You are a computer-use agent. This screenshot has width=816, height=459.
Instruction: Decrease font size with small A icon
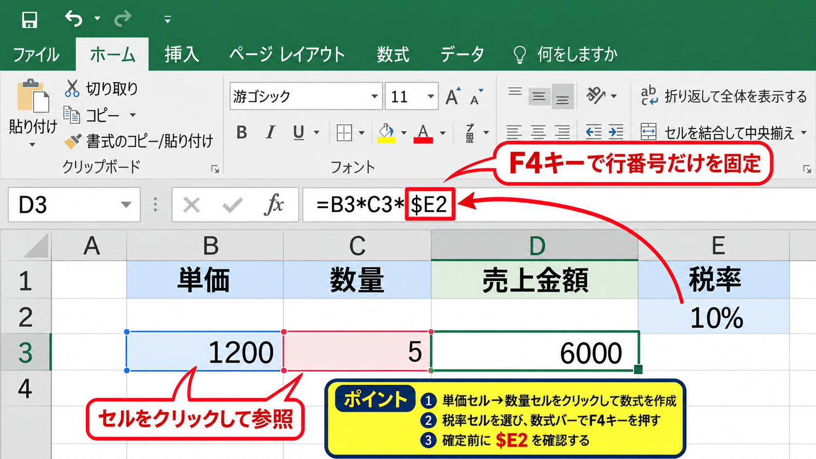click(476, 97)
